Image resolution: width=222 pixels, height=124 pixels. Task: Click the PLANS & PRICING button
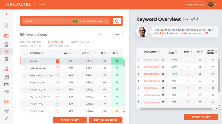[x=194, y=5]
